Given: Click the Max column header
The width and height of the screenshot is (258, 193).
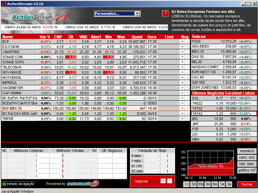Looking at the screenshot, I should pos(121,37).
